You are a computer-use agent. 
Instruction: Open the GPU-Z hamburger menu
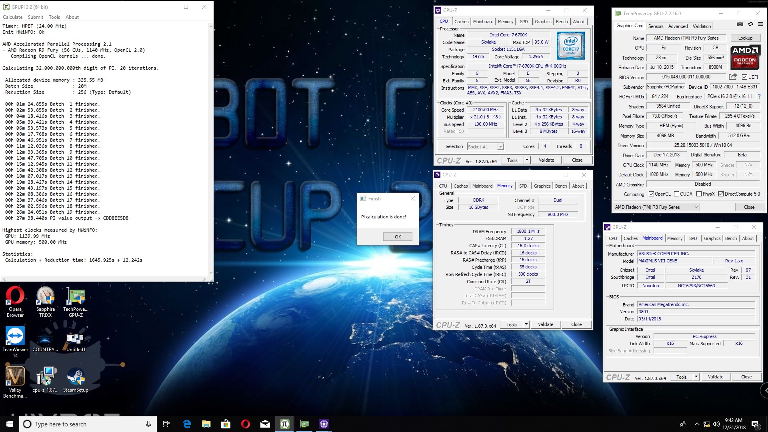(760, 24)
